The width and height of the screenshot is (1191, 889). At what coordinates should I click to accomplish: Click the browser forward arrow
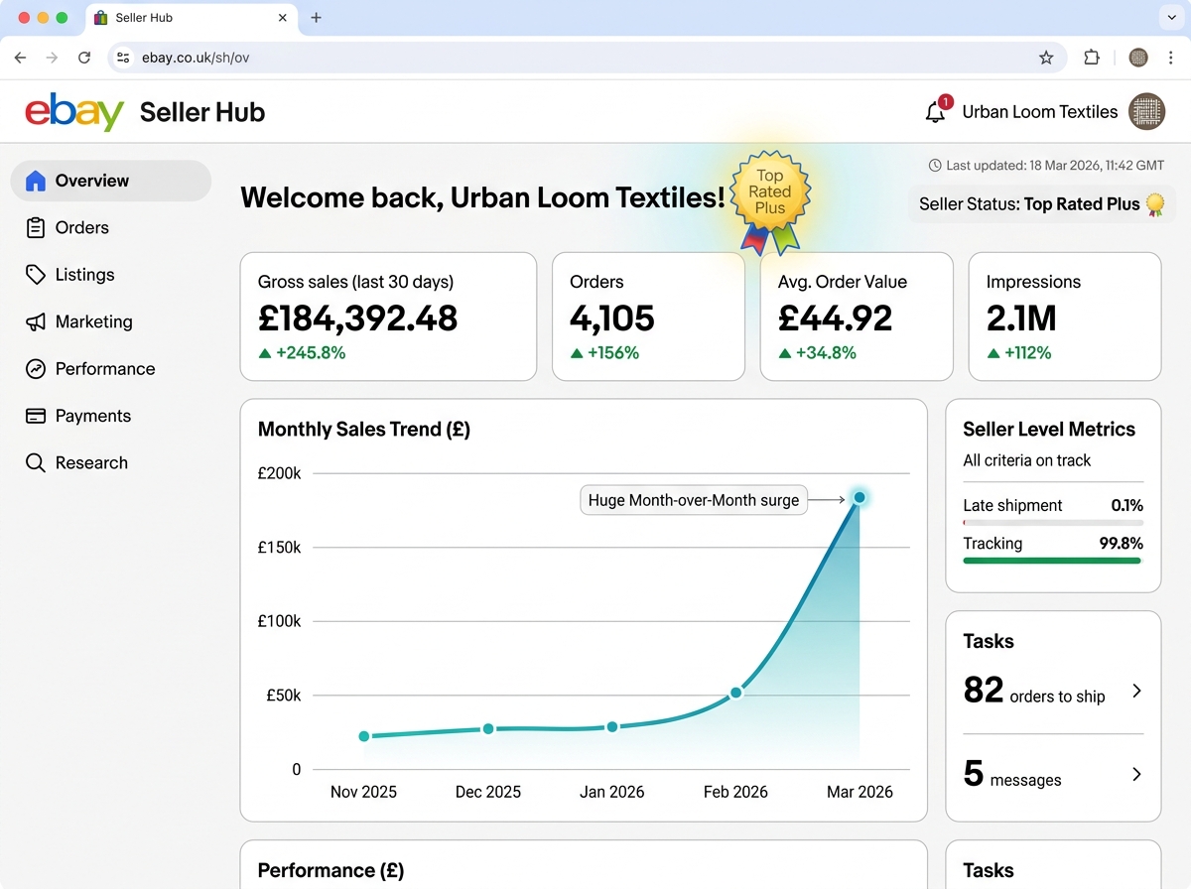[x=52, y=58]
